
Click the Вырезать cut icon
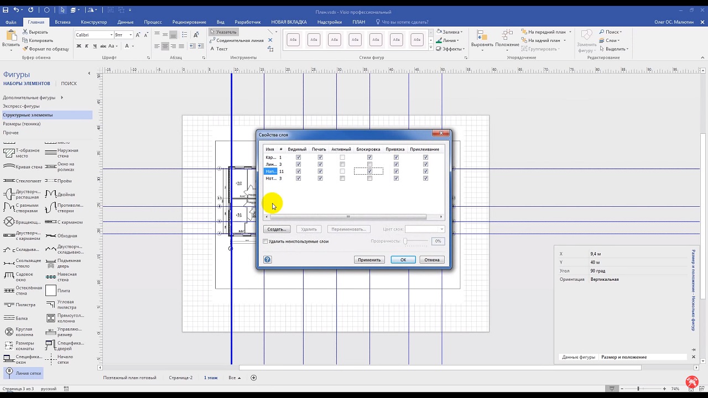pos(25,32)
